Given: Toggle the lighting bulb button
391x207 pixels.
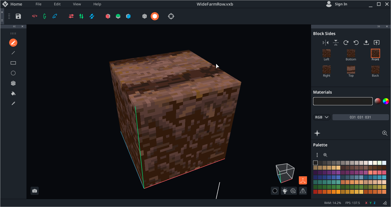Looking at the screenshot, I should coord(285,191).
